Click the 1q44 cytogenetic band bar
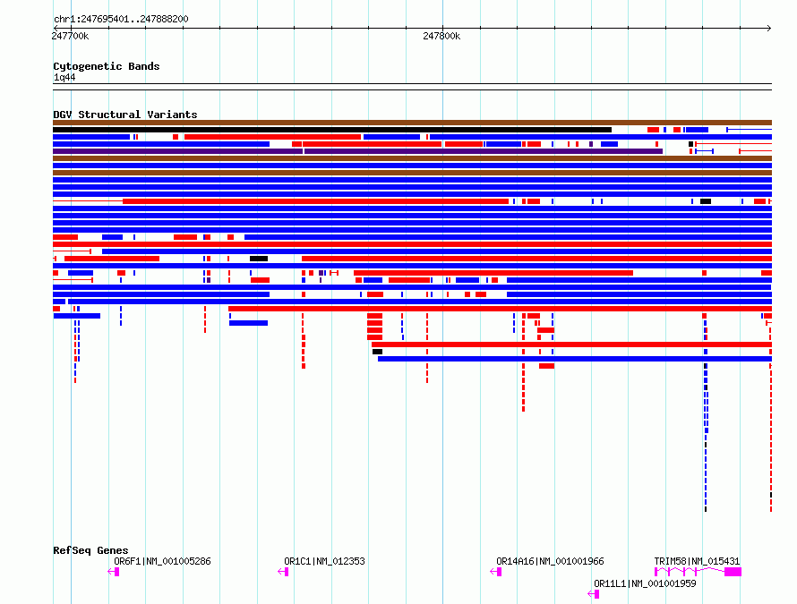This screenshot has height=604, width=797. [x=412, y=87]
